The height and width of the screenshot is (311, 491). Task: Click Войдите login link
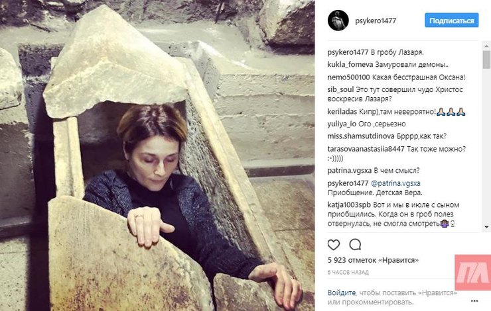(342, 293)
